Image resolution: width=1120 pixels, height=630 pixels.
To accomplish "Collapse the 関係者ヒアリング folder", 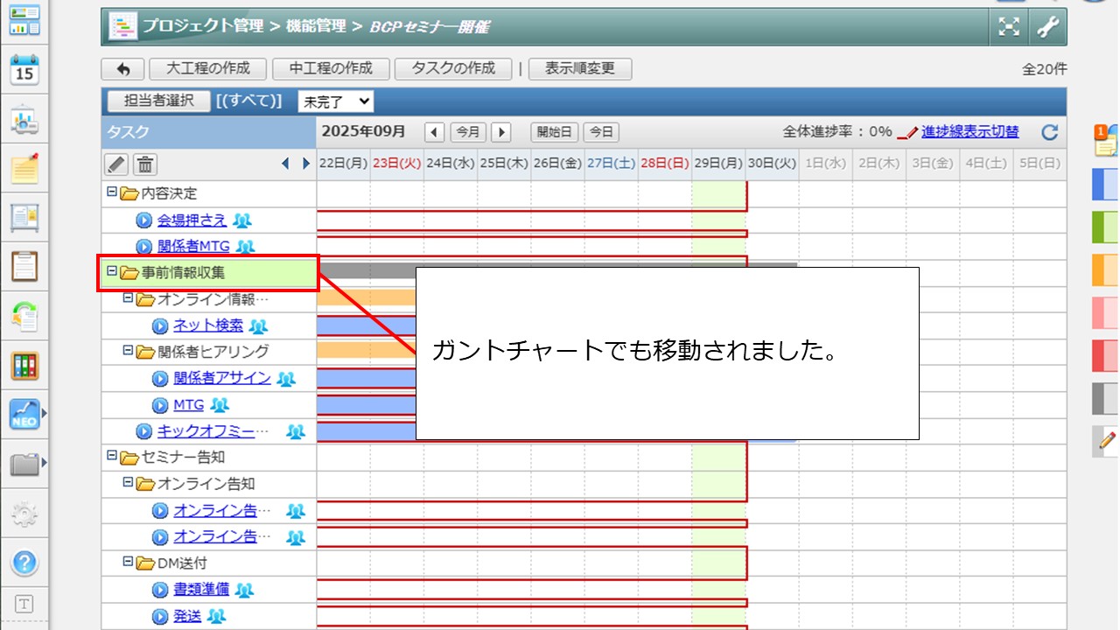I will point(128,351).
